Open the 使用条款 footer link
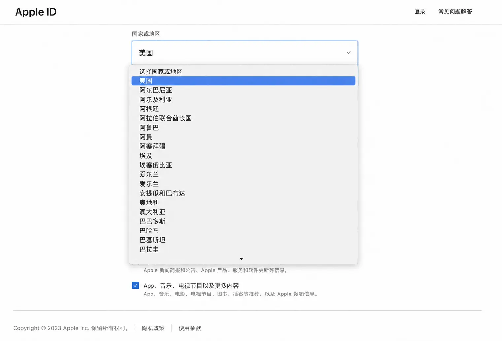Screen dimensions: 502x341 [190, 328]
